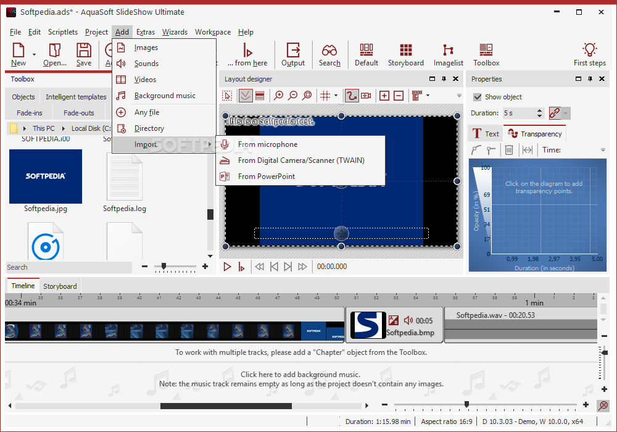
Task: Zoom in on Layout designer
Action: pos(279,95)
